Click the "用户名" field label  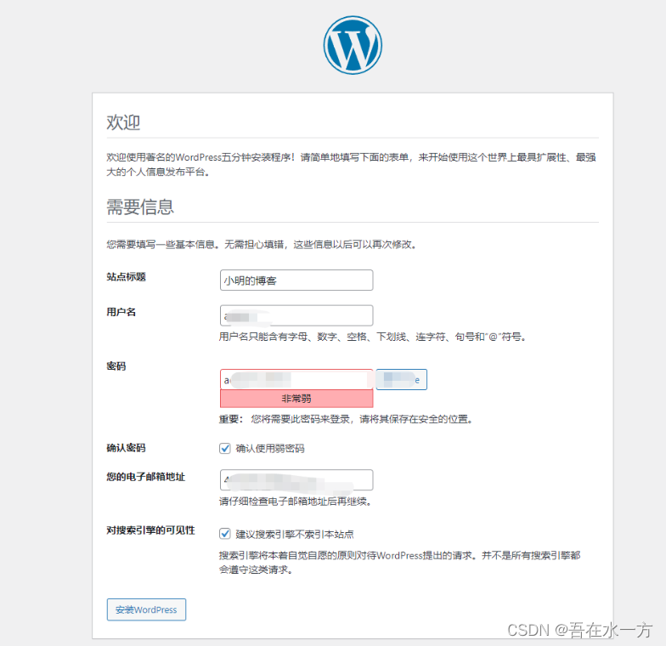121,312
